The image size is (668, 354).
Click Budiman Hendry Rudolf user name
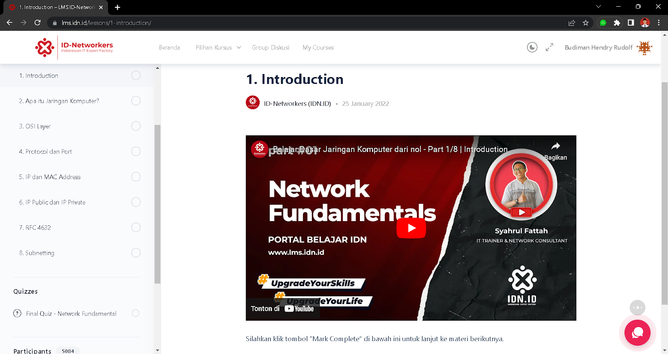pyautogui.click(x=598, y=47)
